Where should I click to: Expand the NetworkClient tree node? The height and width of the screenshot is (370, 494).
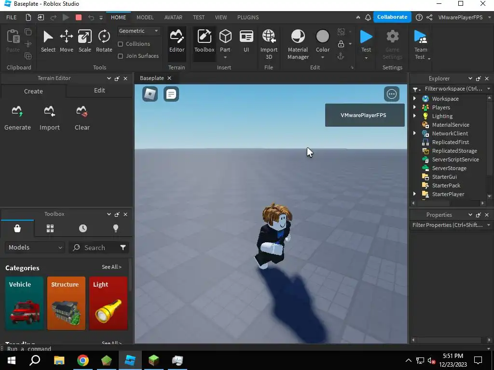click(x=414, y=133)
